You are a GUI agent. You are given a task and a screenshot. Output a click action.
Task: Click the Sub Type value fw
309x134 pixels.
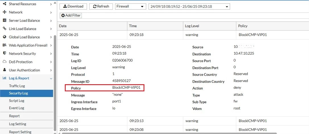coord(235,101)
